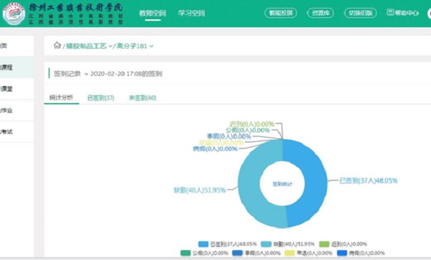The width and height of the screenshot is (431, 260).
Task: Click 切换旧版 button
Action: click(x=361, y=13)
